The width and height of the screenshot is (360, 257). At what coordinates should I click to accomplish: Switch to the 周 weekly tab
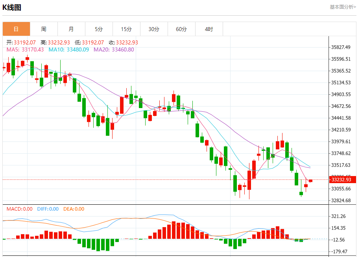point(44,29)
